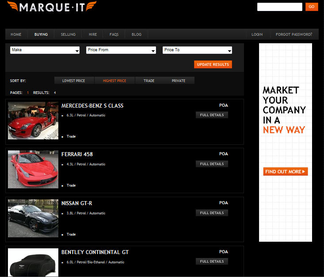
Task: Click the Login link
Action: tap(257, 34)
